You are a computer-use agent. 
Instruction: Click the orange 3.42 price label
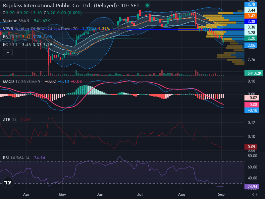coord(251,16)
